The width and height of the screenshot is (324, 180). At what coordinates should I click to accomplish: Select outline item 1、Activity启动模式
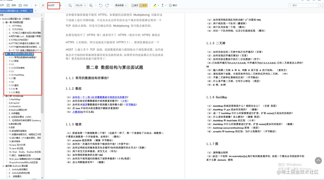[18, 170]
